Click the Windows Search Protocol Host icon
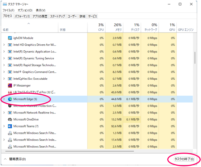Screen dimensions: 201x167 (10, 146)
